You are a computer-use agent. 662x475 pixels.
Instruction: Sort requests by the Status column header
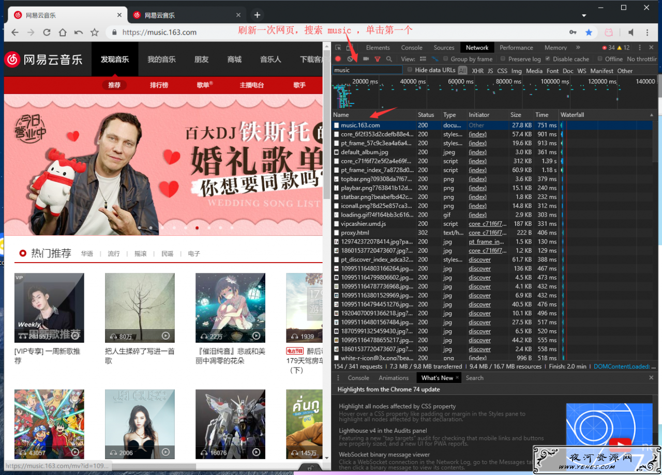pyautogui.click(x=428, y=115)
